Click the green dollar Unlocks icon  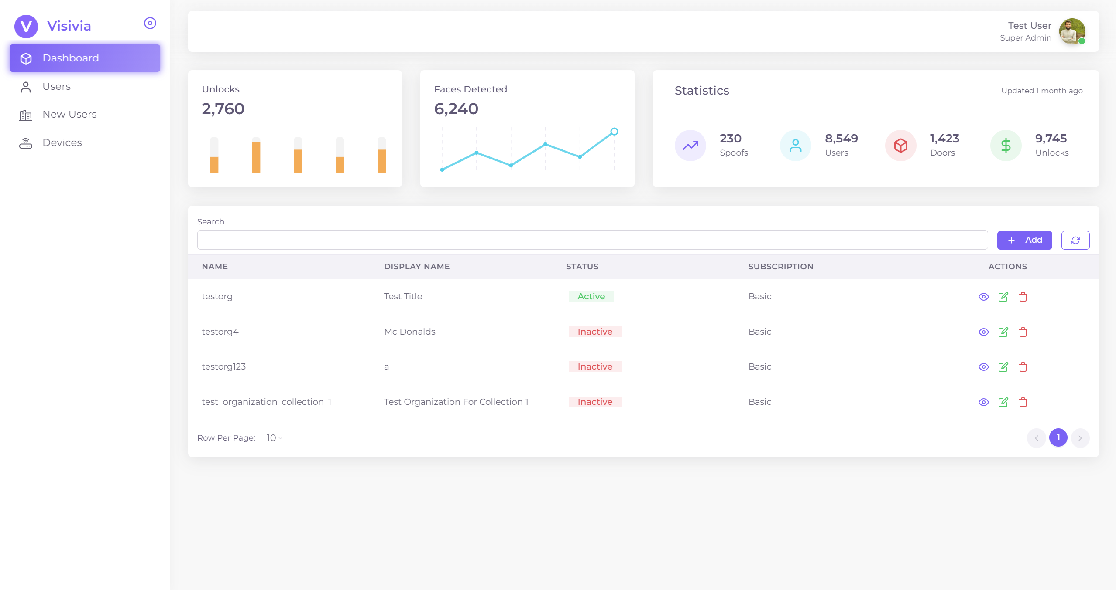tap(1006, 146)
